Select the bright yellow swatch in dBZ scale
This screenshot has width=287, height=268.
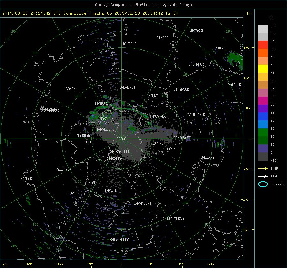263,69
